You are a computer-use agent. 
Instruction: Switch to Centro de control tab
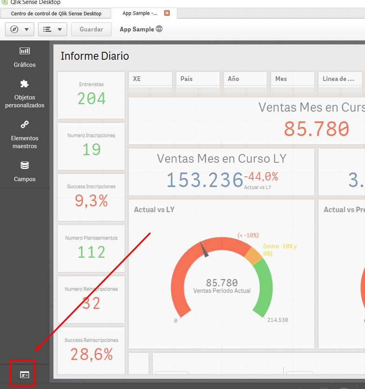pos(56,13)
